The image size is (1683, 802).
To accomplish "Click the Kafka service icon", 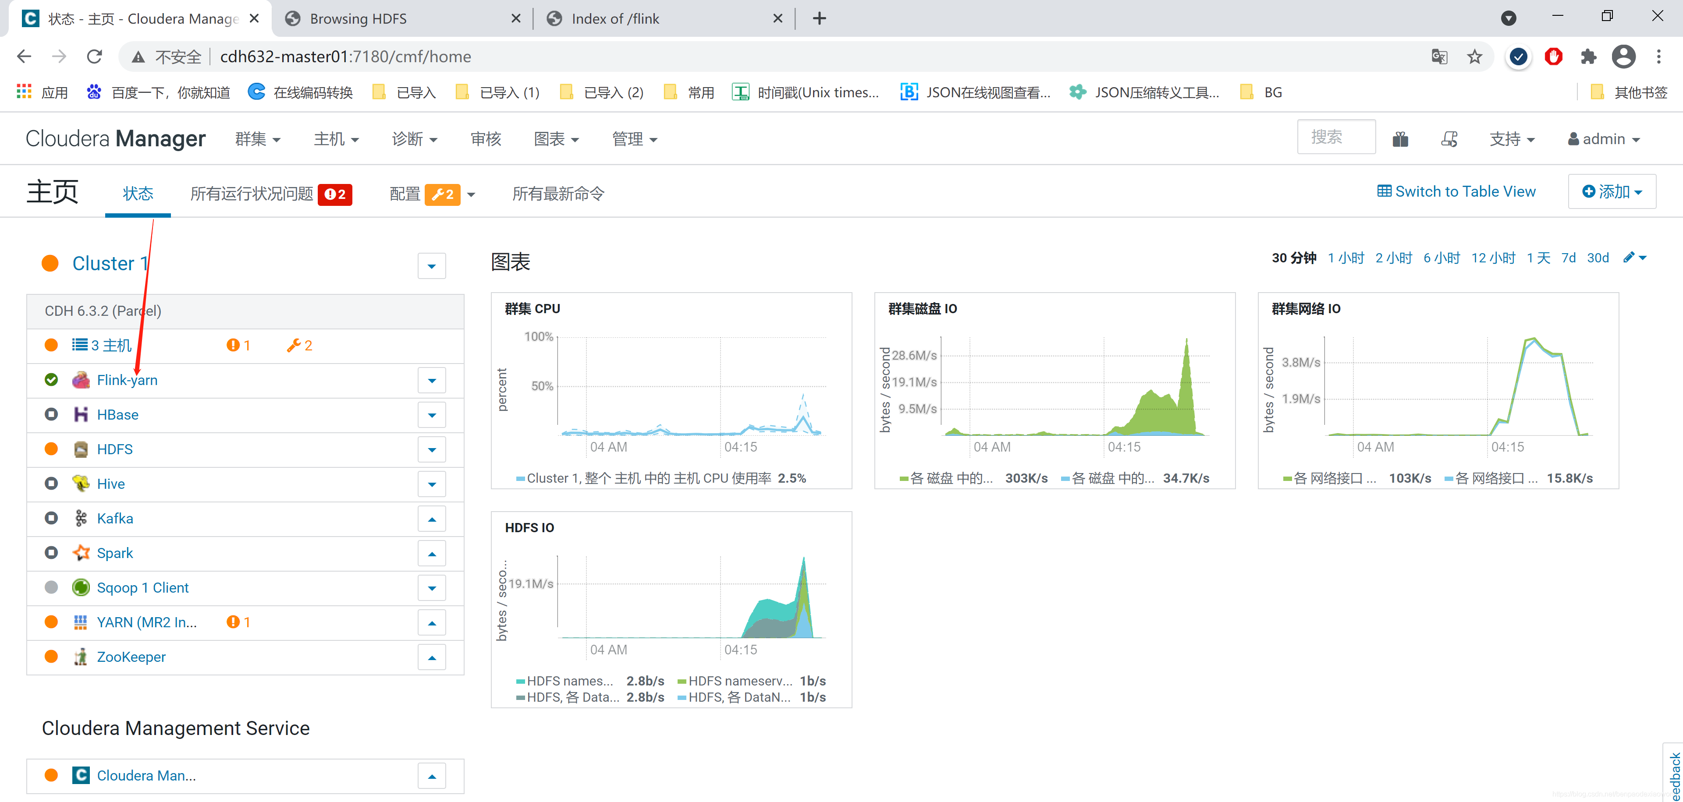I will (x=81, y=519).
